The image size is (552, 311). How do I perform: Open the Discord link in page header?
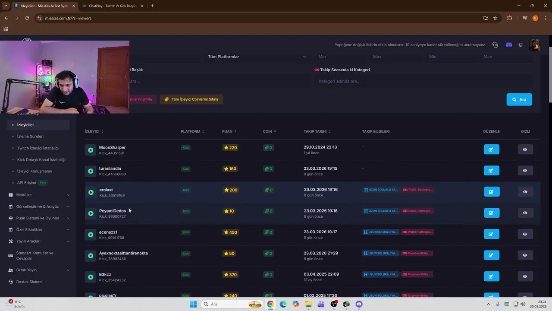pos(509,45)
